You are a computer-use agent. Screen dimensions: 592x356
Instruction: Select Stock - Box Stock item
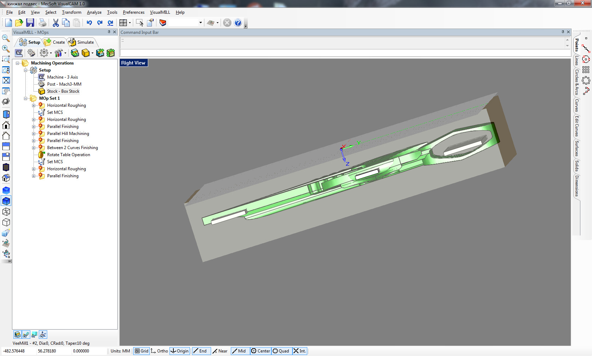(63, 91)
